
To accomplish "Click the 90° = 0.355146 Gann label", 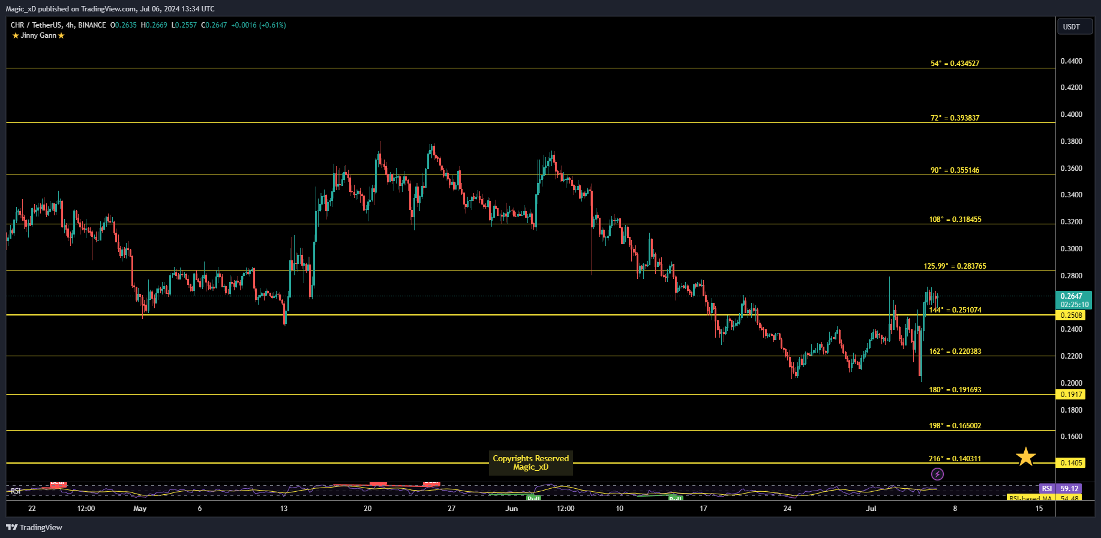I will [x=955, y=170].
